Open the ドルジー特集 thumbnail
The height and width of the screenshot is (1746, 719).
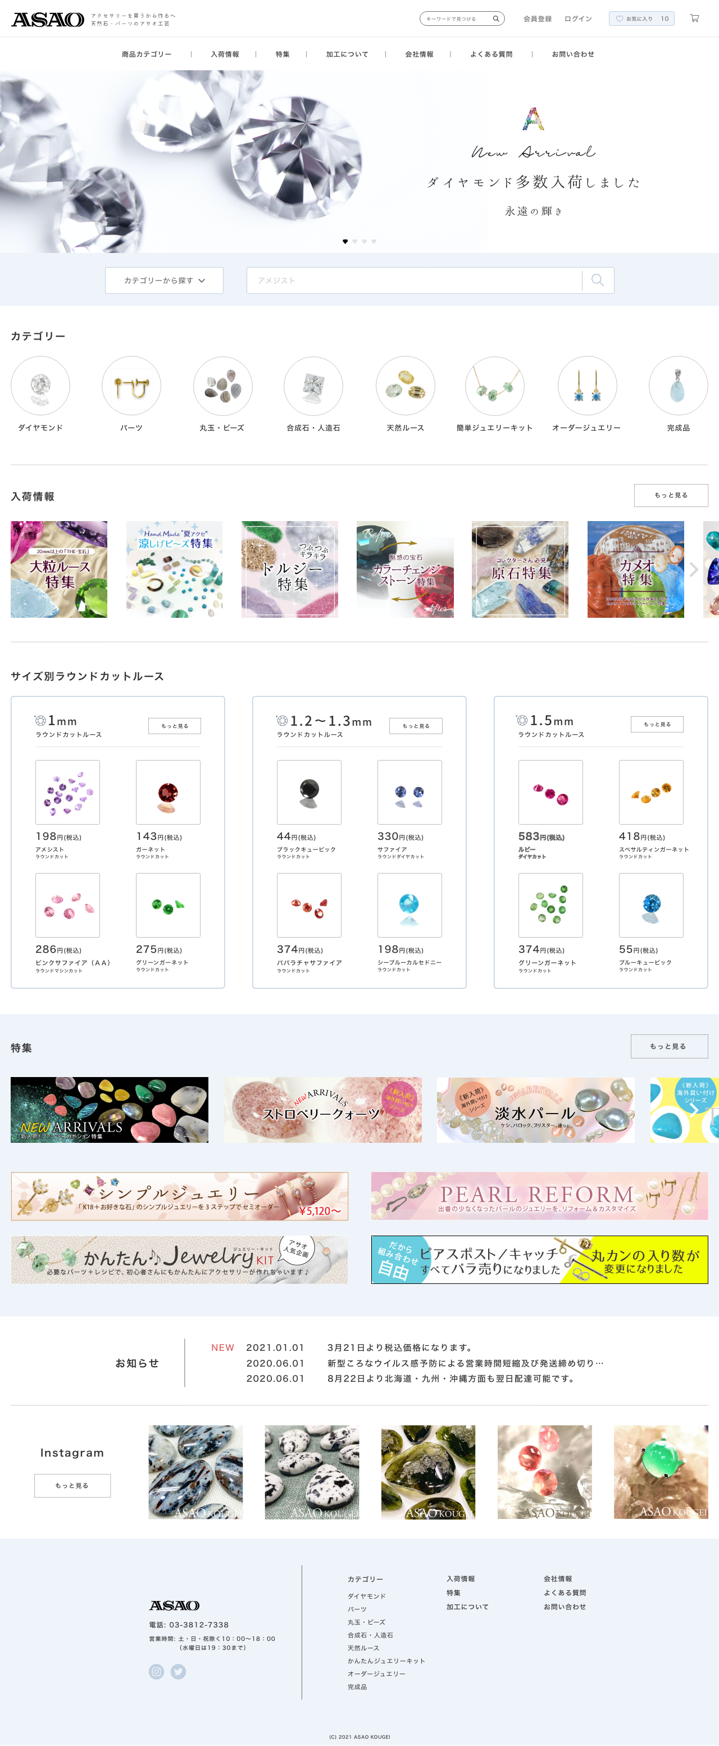pos(290,569)
